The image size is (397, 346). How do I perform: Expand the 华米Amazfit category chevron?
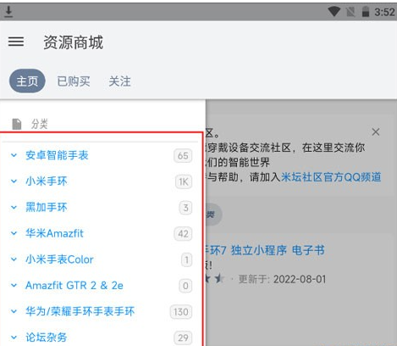pos(14,233)
